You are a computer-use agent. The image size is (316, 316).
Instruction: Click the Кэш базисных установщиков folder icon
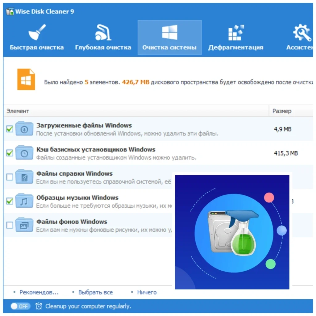click(24, 152)
